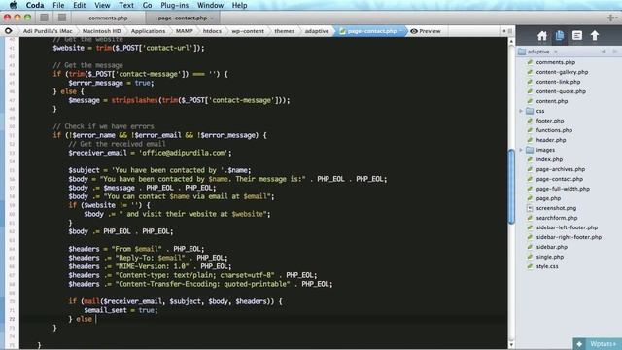
Task: Click the style.css file icon
Action: pyautogui.click(x=530, y=266)
